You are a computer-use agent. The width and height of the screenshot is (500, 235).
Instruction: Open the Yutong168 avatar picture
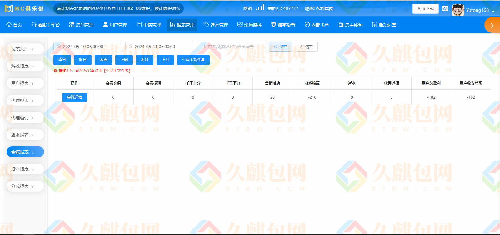(458, 10)
